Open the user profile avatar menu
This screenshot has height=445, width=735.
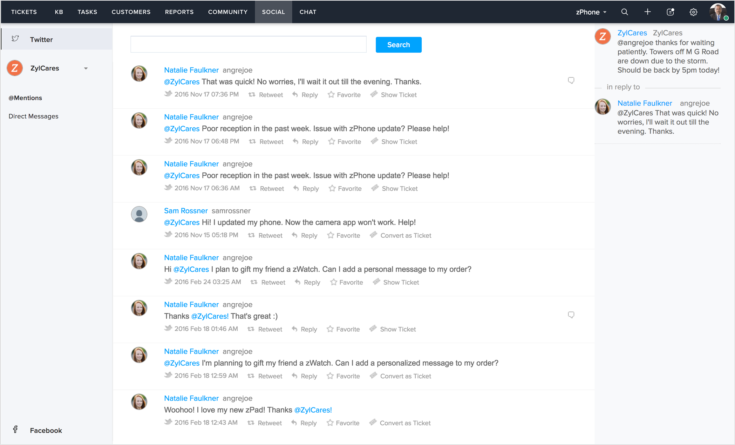click(718, 12)
